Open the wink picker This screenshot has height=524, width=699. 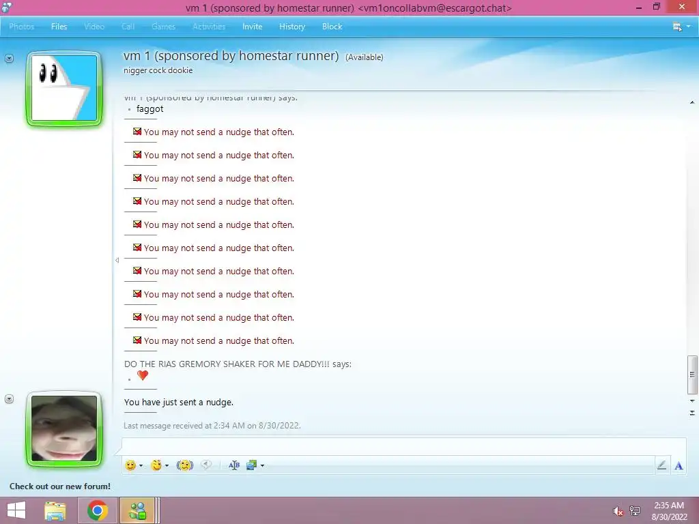point(156,465)
